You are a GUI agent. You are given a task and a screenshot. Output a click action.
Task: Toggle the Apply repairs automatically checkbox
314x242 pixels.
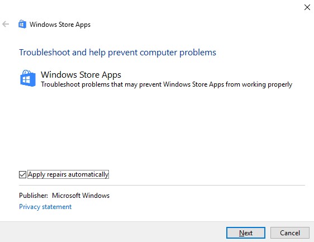pyautogui.click(x=22, y=174)
